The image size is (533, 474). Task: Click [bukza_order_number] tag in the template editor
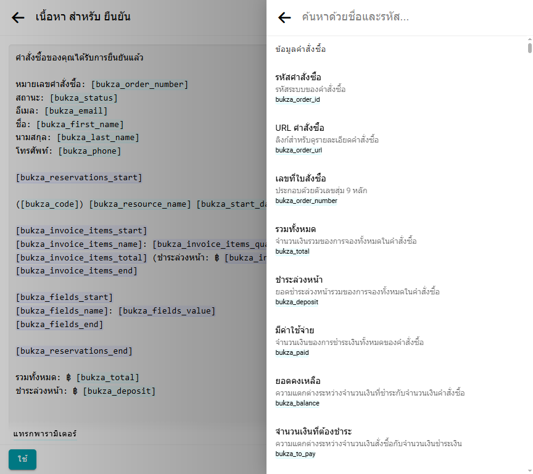139,85
